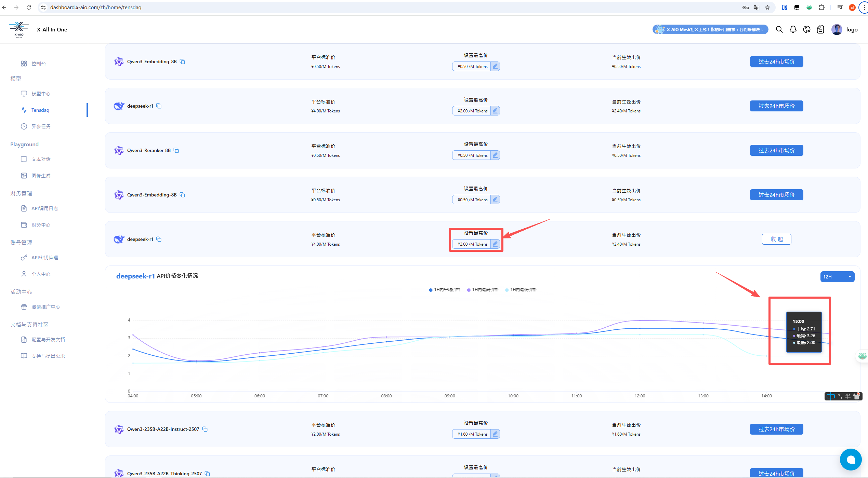
Task: Open the notification bell
Action: [793, 29]
